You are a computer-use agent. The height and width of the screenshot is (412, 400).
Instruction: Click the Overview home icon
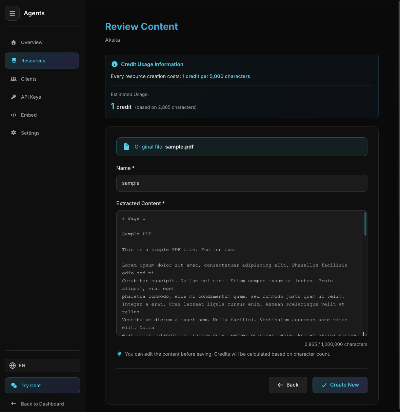coord(14,42)
